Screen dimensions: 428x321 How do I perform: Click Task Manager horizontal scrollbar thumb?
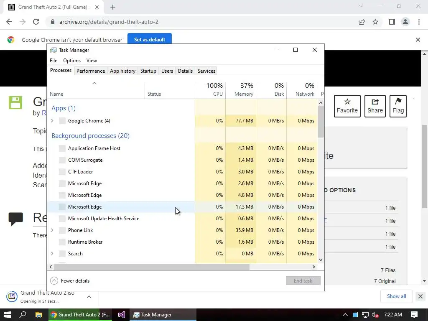pos(152,267)
